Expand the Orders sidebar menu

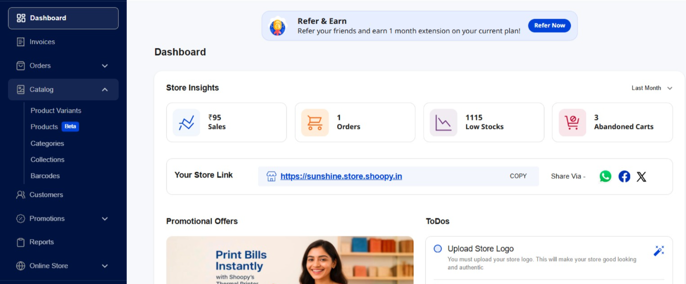(105, 66)
